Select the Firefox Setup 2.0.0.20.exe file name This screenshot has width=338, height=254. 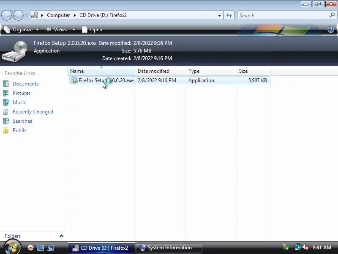[106, 80]
